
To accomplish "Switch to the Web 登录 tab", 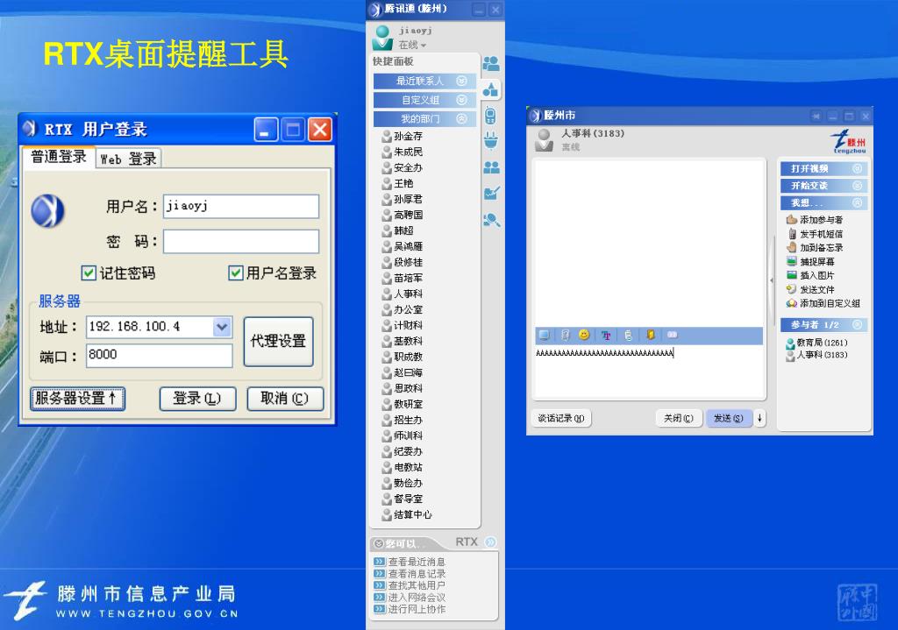I will (128, 159).
